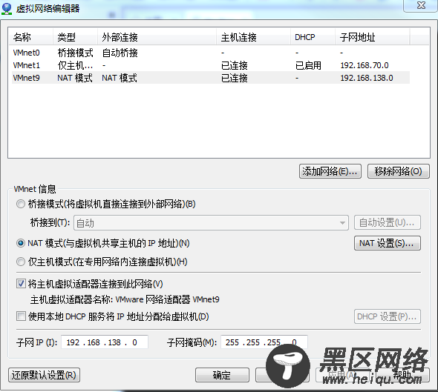This screenshot has width=438, height=392.
Task: Click 已连接 host cell in VMnet1 row
Action: [235, 65]
